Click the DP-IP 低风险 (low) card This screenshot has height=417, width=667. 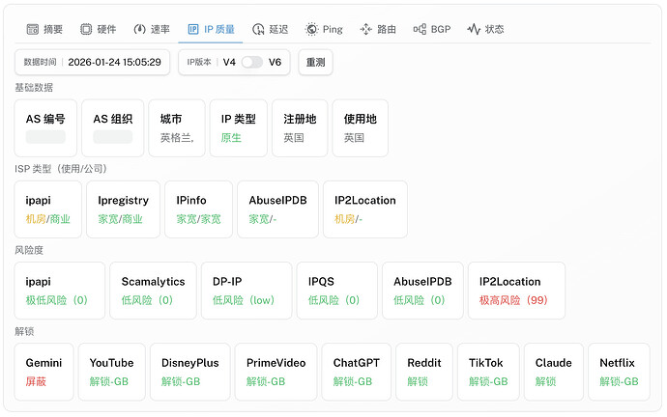point(246,291)
